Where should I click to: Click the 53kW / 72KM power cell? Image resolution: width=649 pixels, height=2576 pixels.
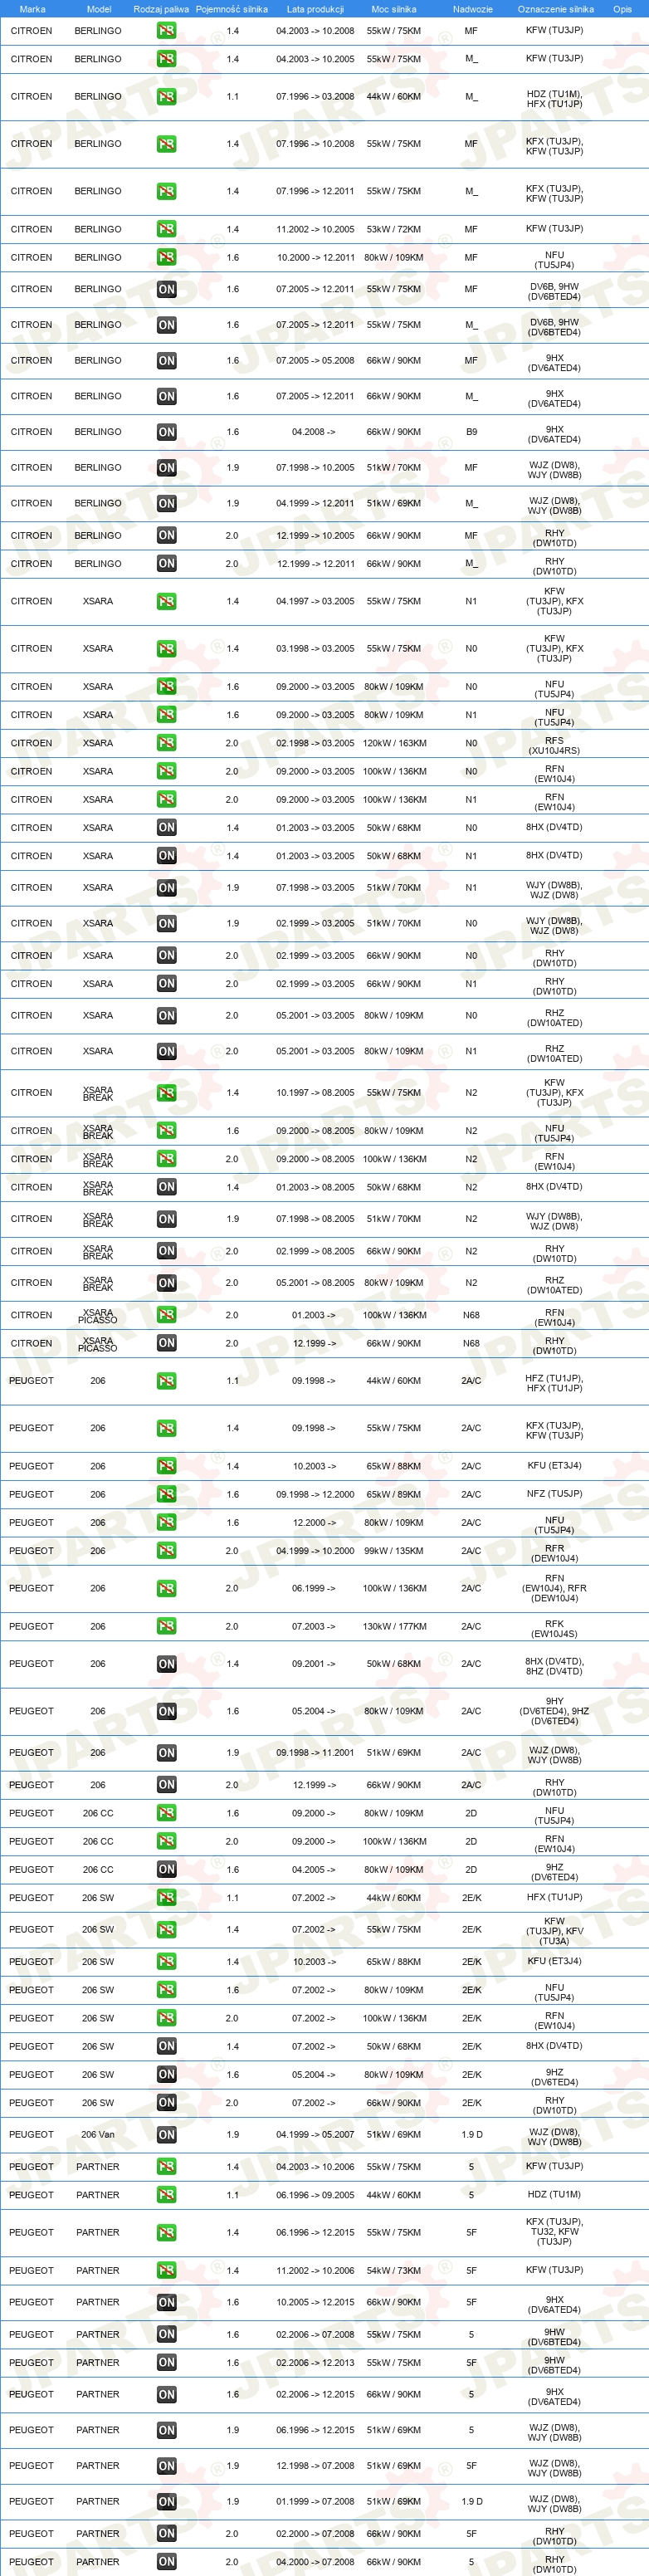click(x=394, y=229)
